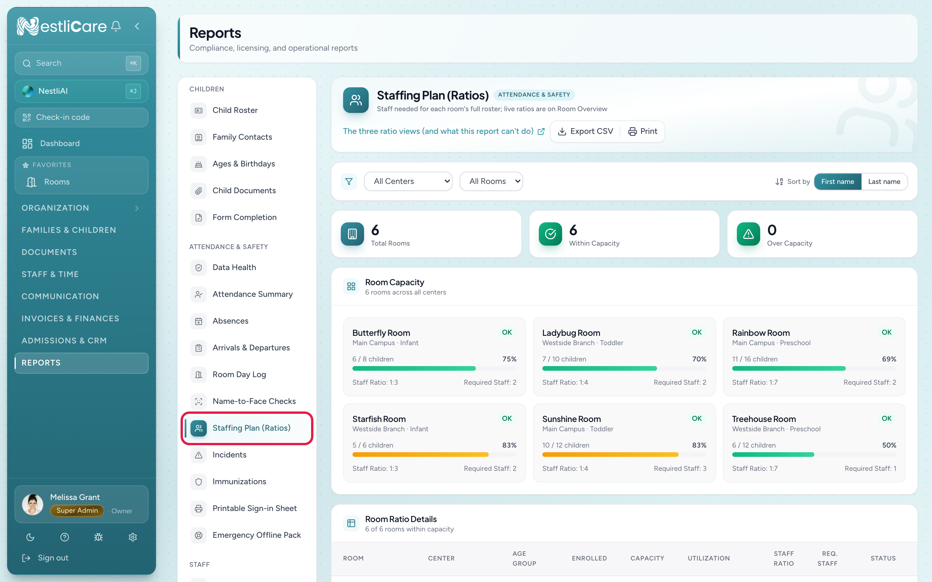932x582 pixels.
Task: Click the Room Ratio Details table icon
Action: 351,523
